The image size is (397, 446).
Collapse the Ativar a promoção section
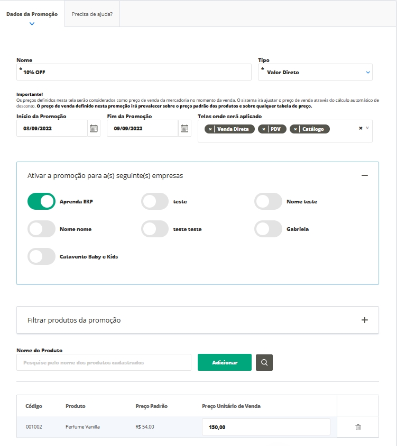click(x=364, y=175)
